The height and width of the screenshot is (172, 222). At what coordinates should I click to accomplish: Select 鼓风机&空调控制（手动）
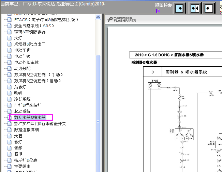(x=39, y=75)
